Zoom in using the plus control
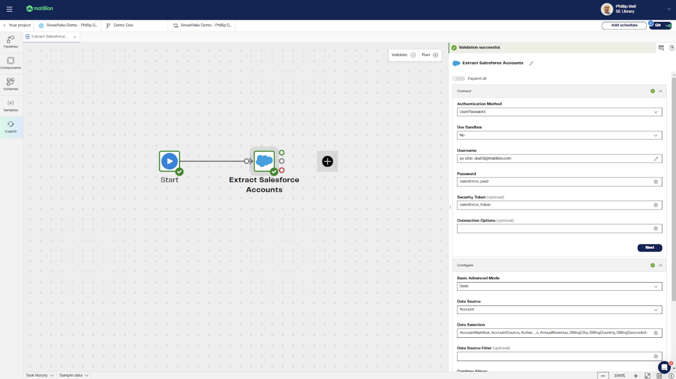This screenshot has width=676, height=379. [636, 375]
